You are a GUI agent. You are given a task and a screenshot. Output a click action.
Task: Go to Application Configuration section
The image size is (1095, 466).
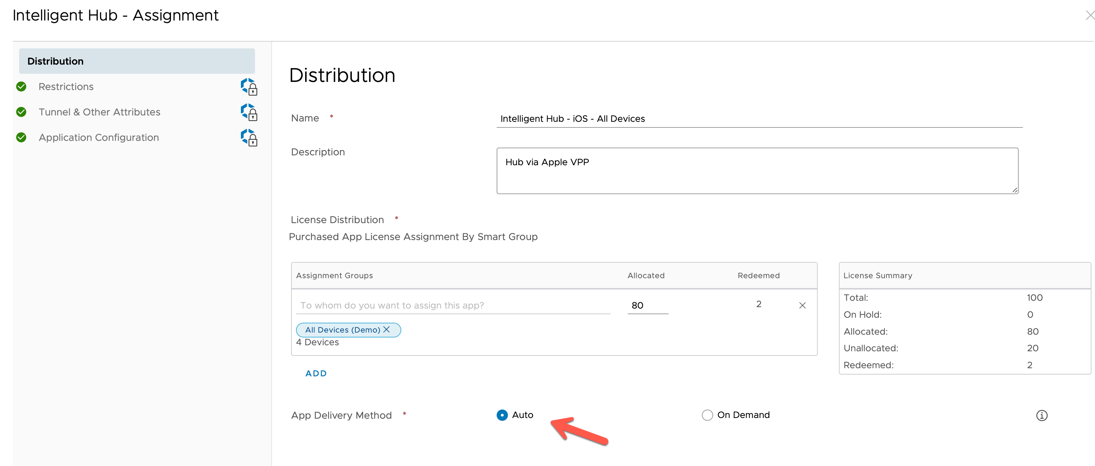[99, 138]
